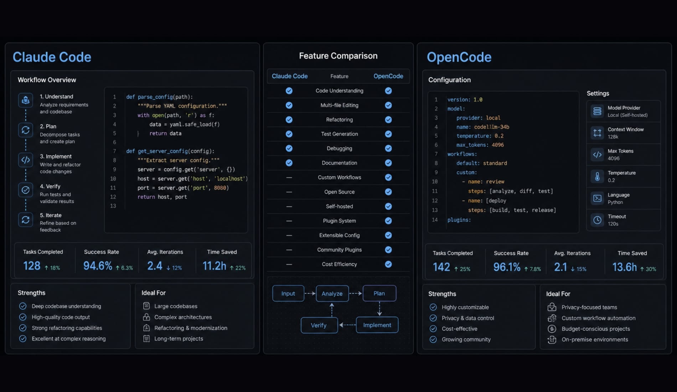Click the Temperature thermometer icon
677x392 pixels.
tap(598, 176)
